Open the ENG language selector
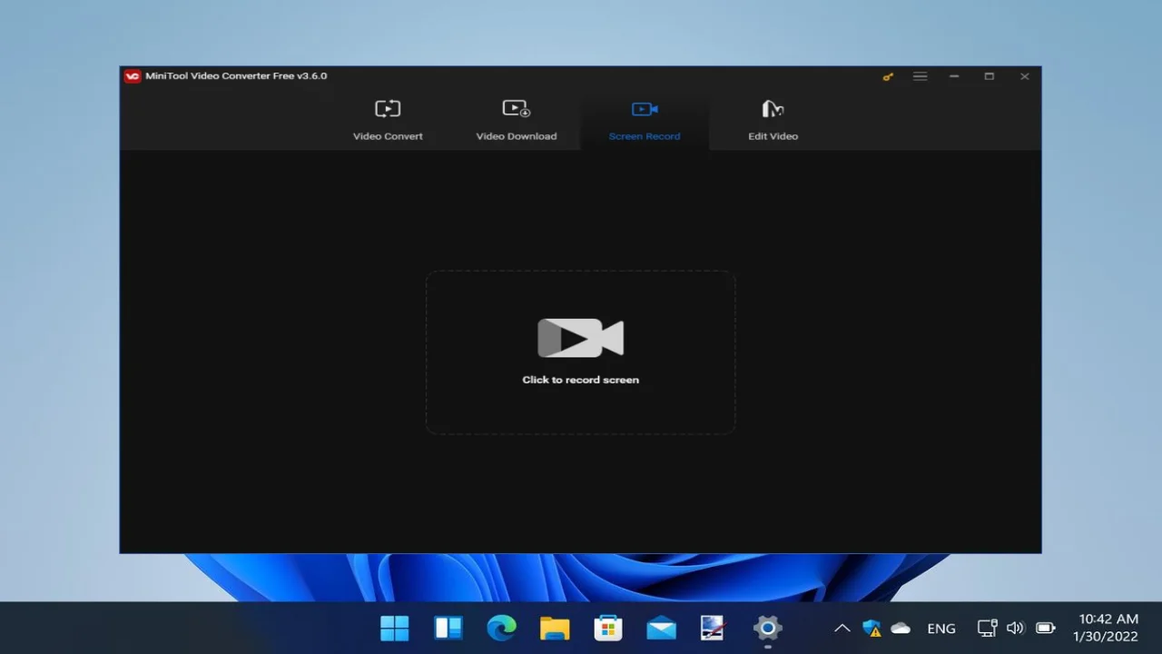1162x654 pixels. pyautogui.click(x=941, y=629)
